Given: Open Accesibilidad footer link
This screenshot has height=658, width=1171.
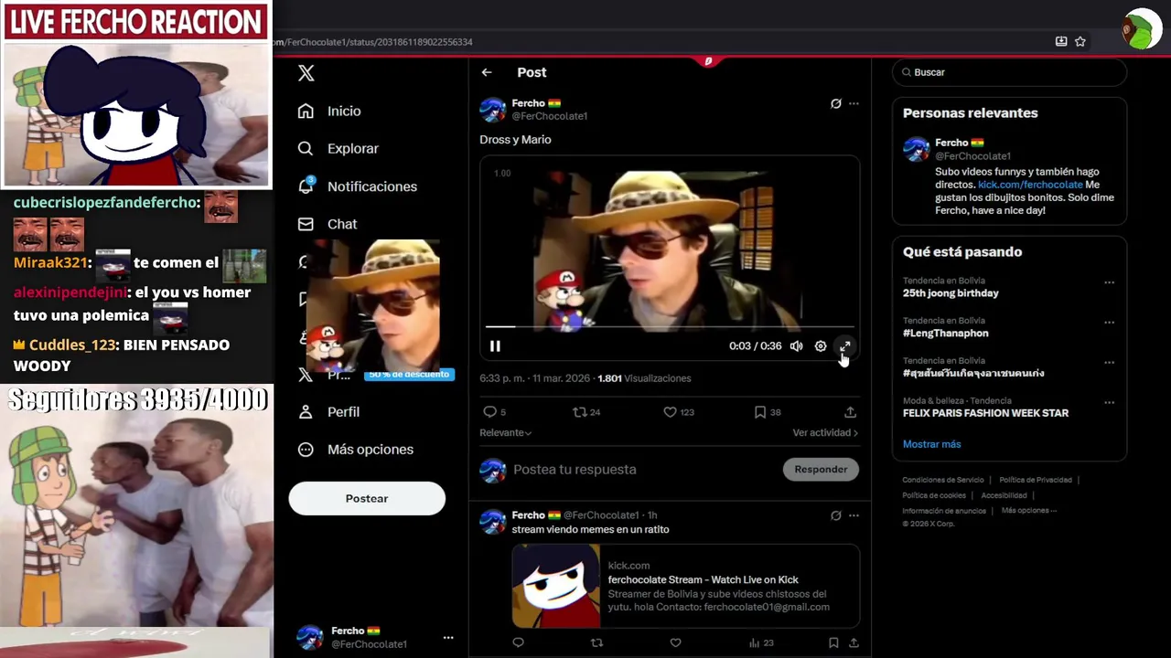Looking at the screenshot, I should pos(1004,495).
